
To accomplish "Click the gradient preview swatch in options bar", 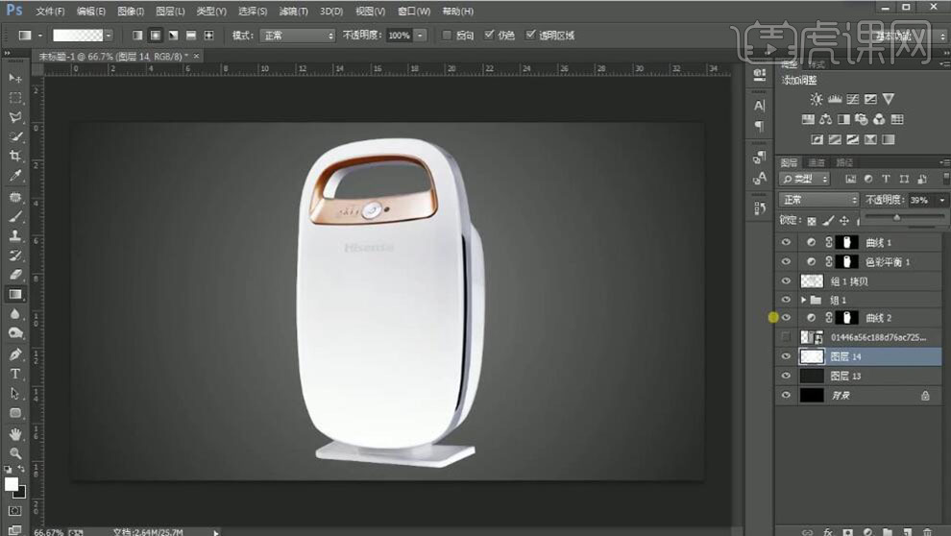I will [77, 36].
